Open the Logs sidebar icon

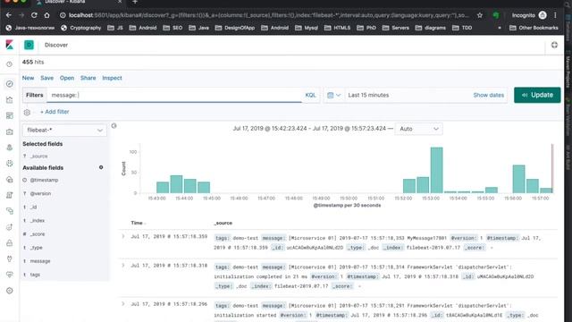tap(10, 195)
